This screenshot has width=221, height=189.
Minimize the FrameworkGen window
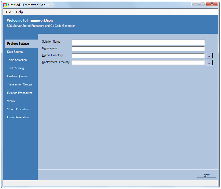tap(196, 4)
